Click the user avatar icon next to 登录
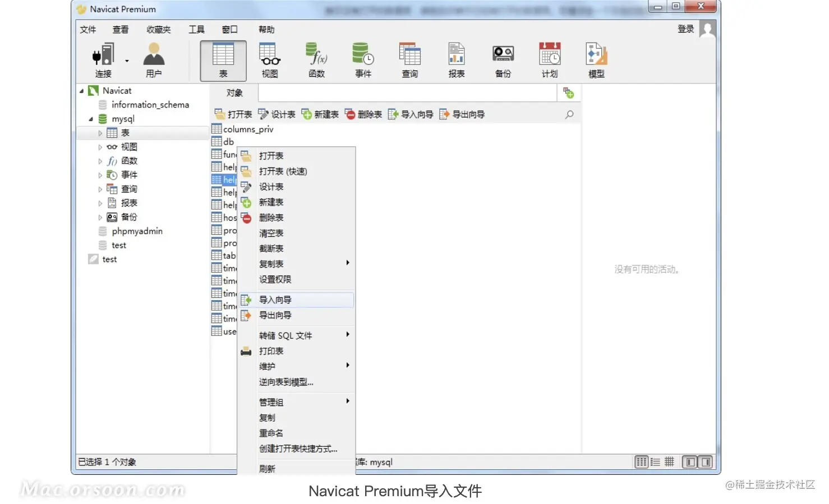829x504 pixels. coord(708,29)
